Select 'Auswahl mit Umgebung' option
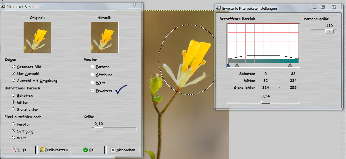 (14, 81)
